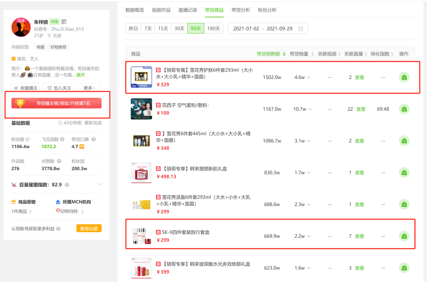The width and height of the screenshot is (427, 282).
Task: Click the green shopping bag icon for 雪花秀护肤6件套293ml row
Action: [x=404, y=77]
